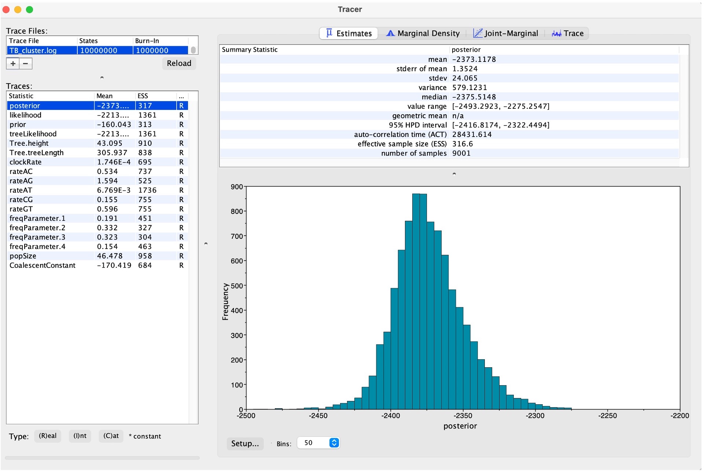Click the stderr of mean value 1.3524

pos(465,69)
